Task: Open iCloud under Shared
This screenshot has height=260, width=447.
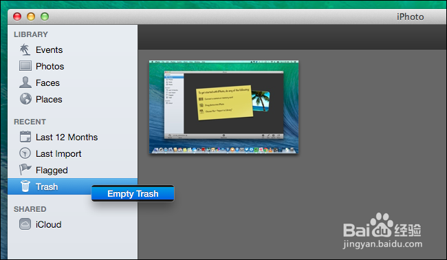Action: [48, 225]
